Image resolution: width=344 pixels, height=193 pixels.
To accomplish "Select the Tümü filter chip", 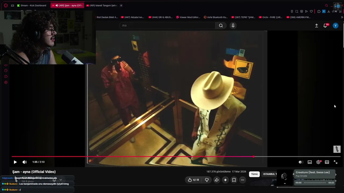I will tap(254, 174).
